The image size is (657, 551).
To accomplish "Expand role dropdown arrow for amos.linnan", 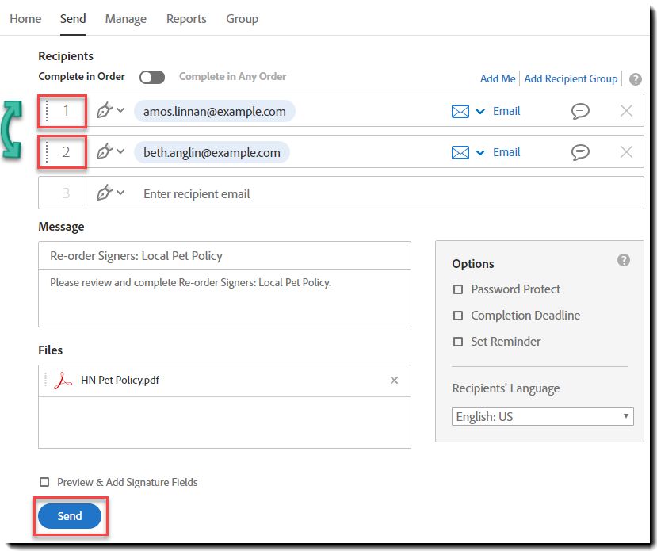I will pos(120,110).
